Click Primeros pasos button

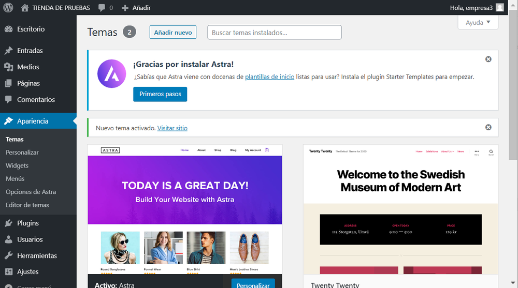(x=160, y=94)
